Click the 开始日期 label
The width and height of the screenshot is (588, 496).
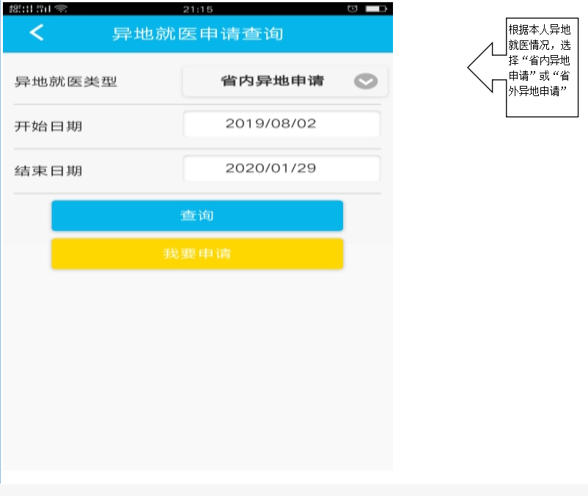(48, 126)
